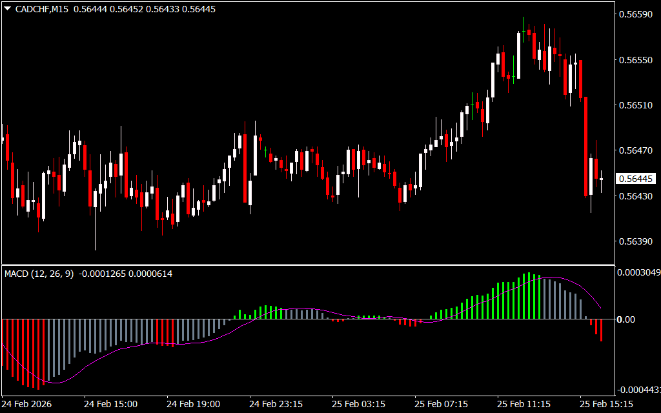Select the 25 Feb 15:15 time label
Screen dimensions: 661x413
[x=606, y=404]
